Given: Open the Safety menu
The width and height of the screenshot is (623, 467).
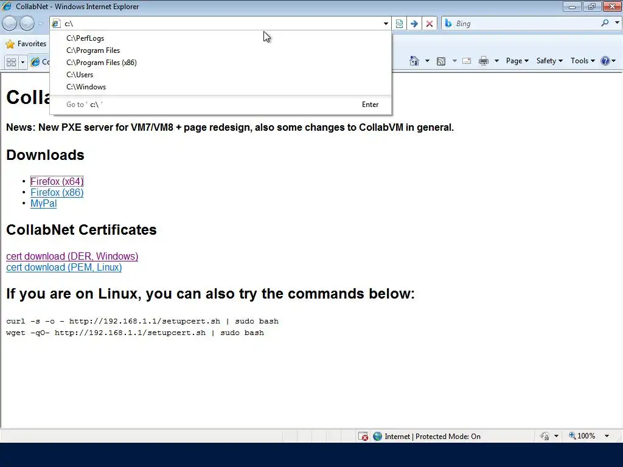Looking at the screenshot, I should (549, 61).
